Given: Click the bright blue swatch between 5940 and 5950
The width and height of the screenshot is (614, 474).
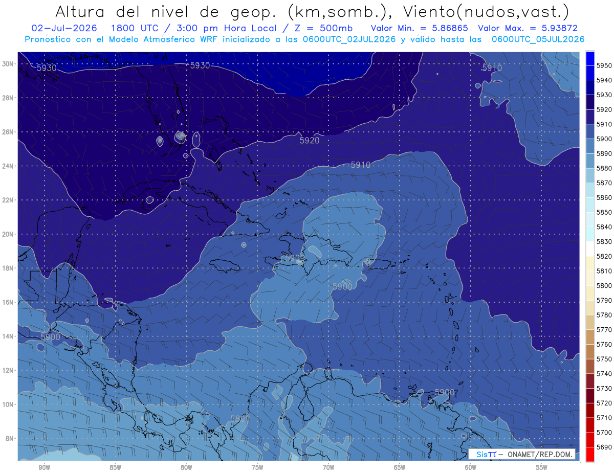Looking at the screenshot, I should coord(590,72).
